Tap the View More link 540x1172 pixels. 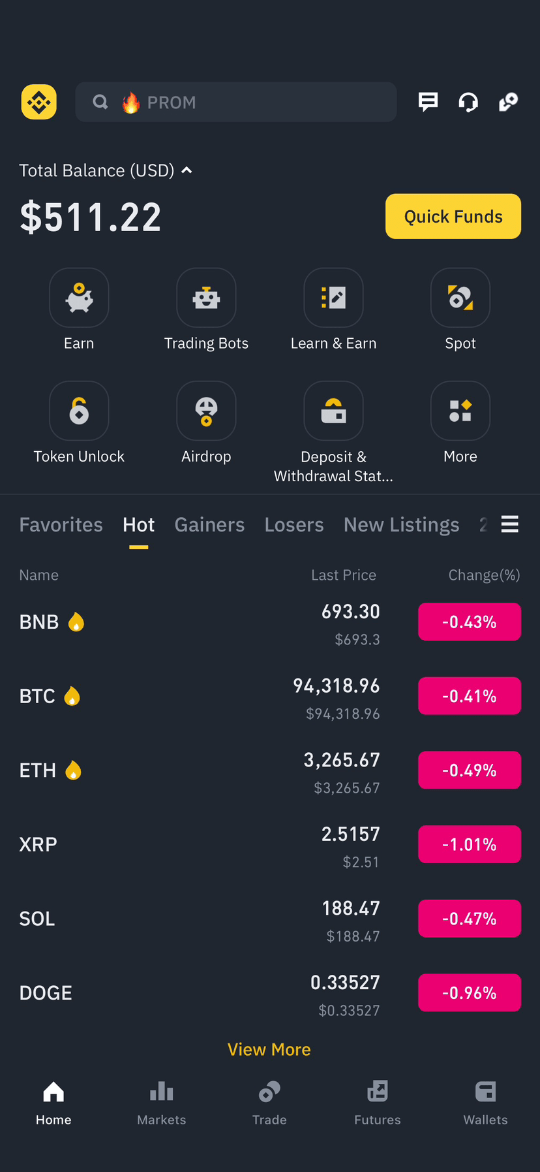tap(269, 1049)
